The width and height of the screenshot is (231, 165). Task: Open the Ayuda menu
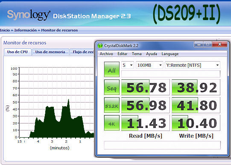(x=152, y=54)
